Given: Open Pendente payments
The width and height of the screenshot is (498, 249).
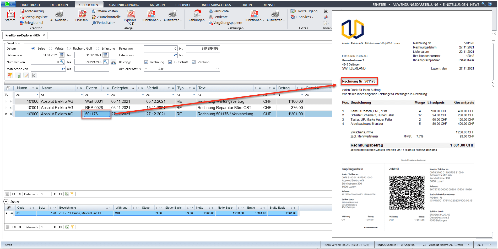Looking at the screenshot, I should (218, 17).
